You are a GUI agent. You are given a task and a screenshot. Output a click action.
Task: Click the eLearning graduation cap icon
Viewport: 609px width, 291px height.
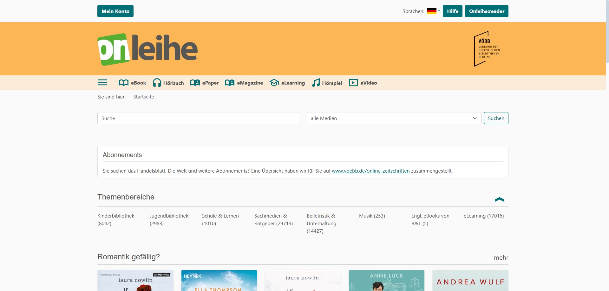[274, 83]
